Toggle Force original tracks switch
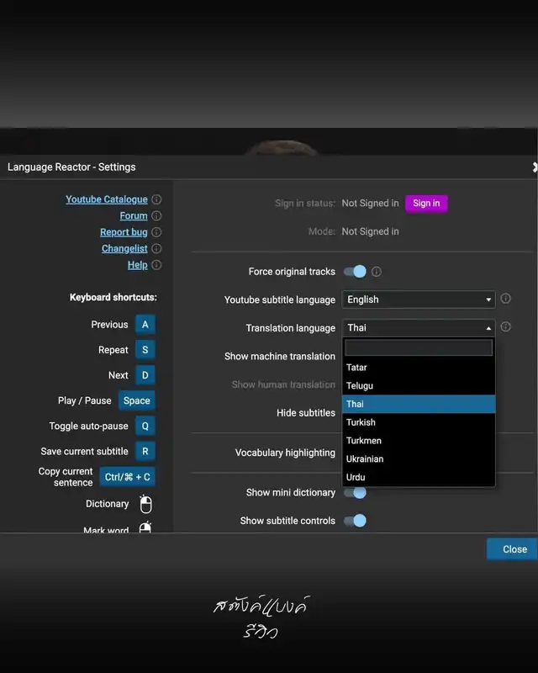The height and width of the screenshot is (673, 538). pyautogui.click(x=355, y=272)
